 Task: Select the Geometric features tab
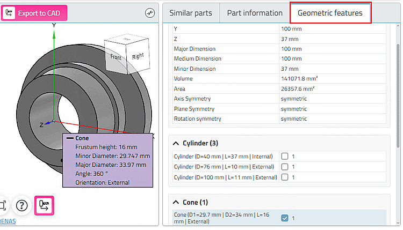pyautogui.click(x=330, y=13)
